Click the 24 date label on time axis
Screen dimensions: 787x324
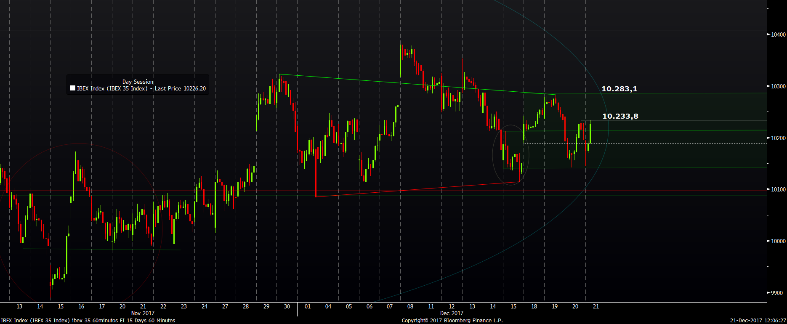click(x=205, y=306)
